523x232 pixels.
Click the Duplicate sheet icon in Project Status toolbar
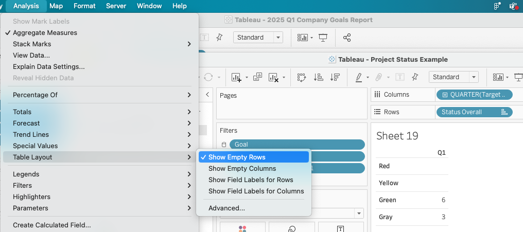coord(257,77)
